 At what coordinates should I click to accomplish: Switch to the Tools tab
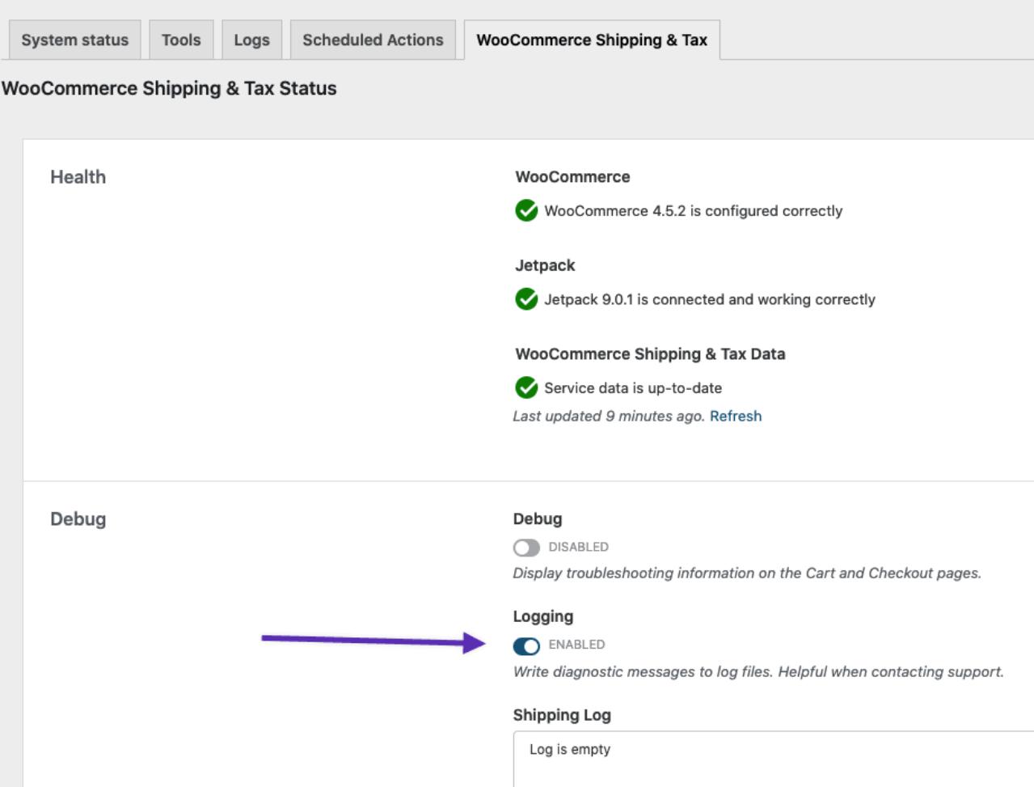point(181,40)
